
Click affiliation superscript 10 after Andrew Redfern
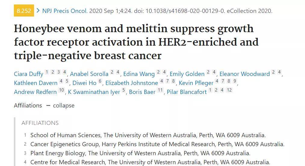click(61, 90)
